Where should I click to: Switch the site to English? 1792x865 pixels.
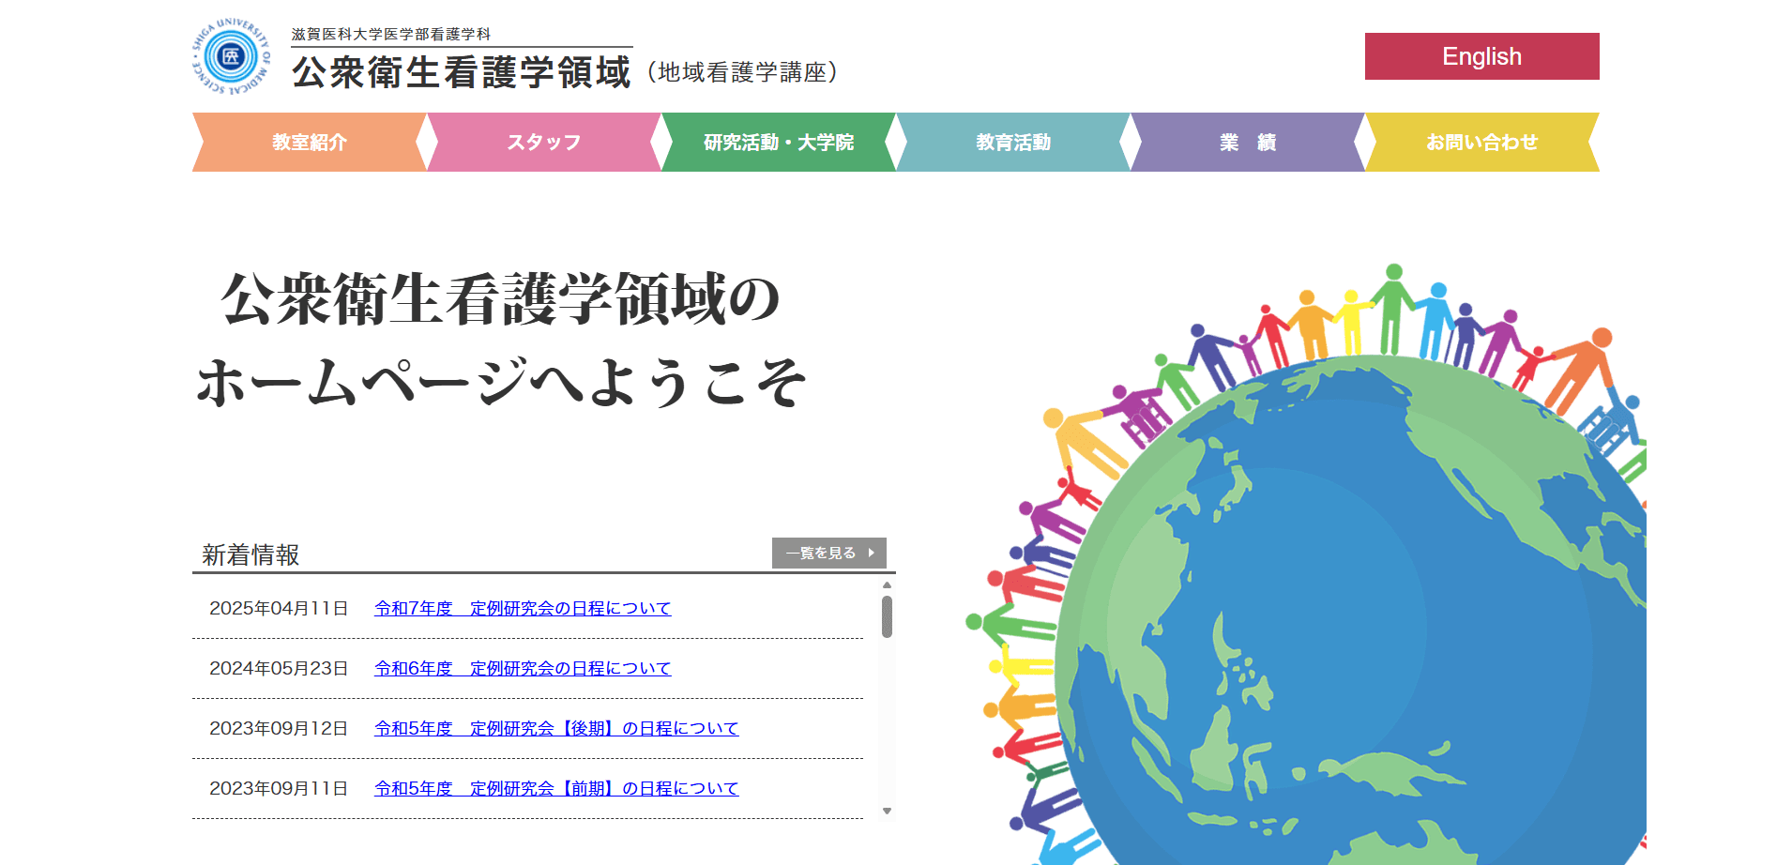pos(1481,56)
